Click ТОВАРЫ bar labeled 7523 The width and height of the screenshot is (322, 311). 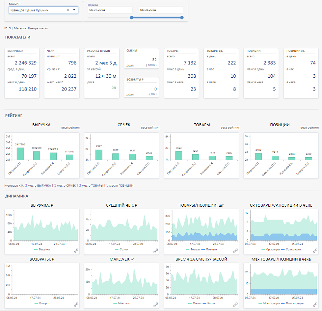179,155
